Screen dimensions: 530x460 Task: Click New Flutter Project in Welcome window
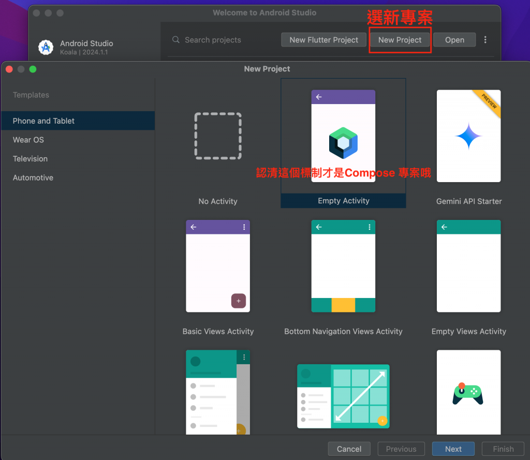pos(323,40)
